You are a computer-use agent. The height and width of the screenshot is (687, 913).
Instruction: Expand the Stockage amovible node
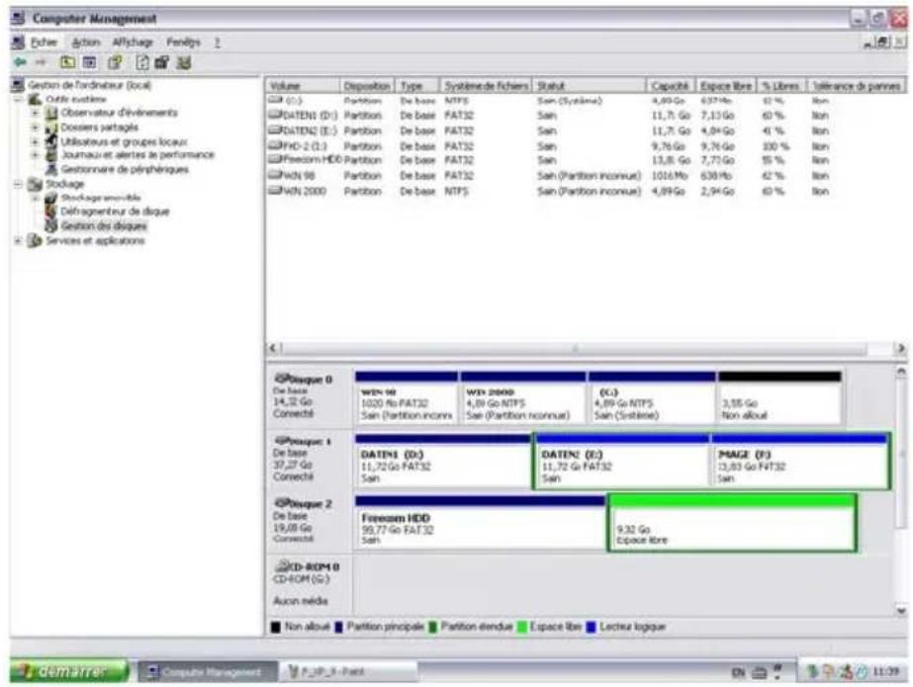tap(35, 198)
